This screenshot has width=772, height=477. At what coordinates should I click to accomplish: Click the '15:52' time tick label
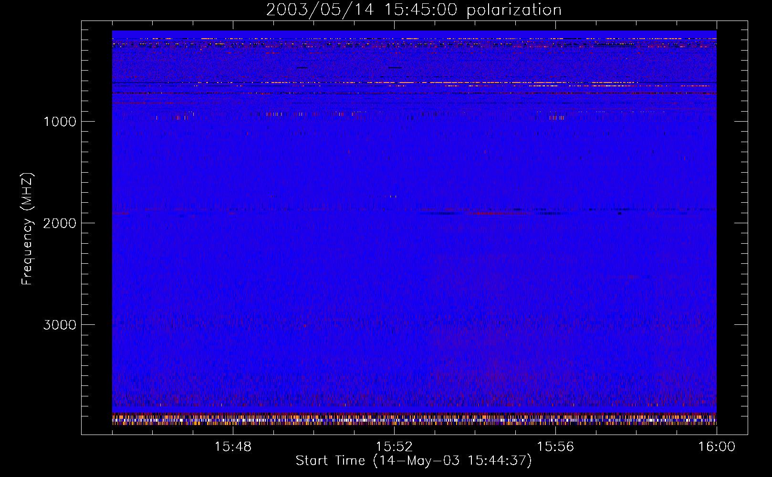394,447
